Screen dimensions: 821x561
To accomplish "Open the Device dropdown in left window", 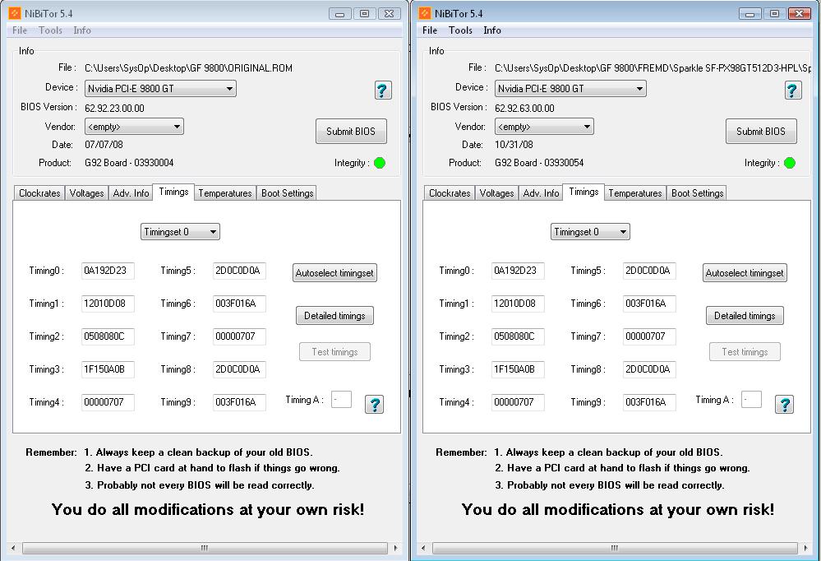I will (160, 89).
